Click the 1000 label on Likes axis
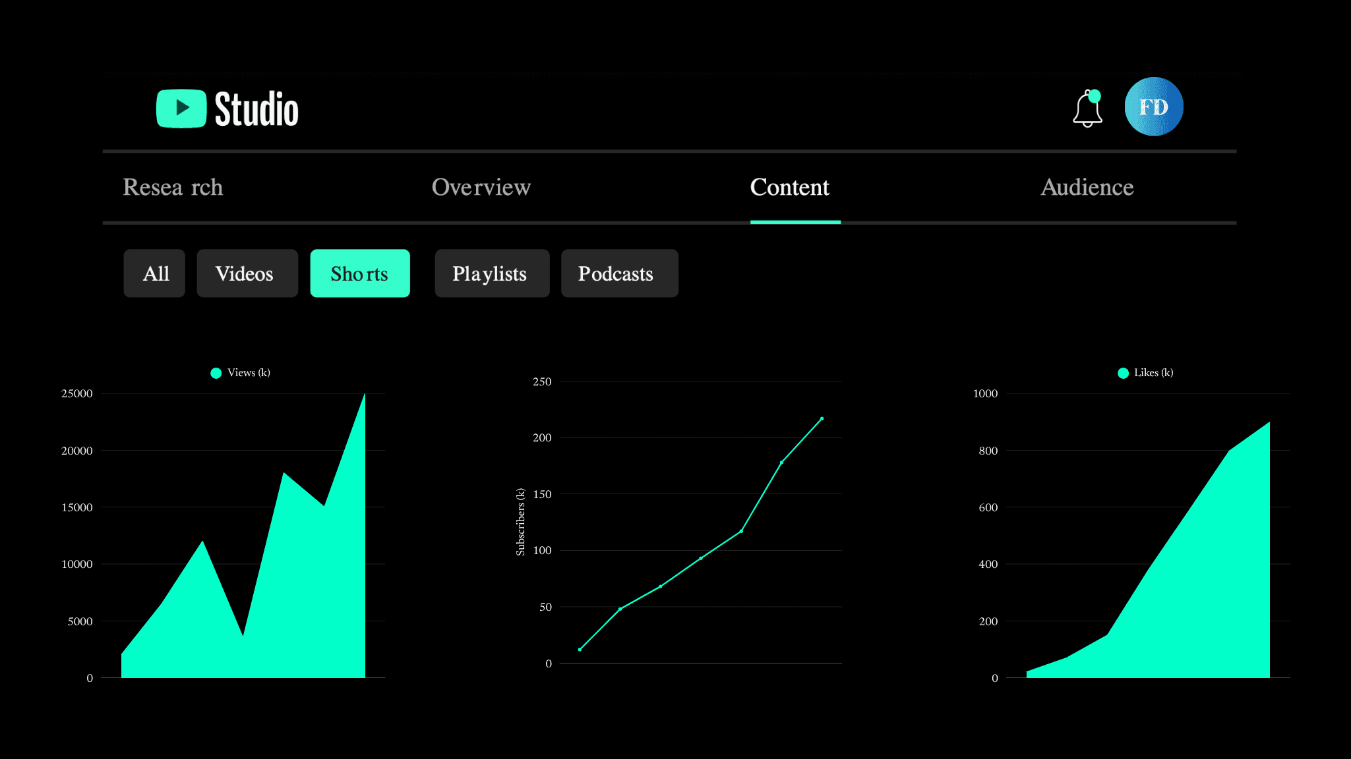The width and height of the screenshot is (1351, 759). coord(985,393)
